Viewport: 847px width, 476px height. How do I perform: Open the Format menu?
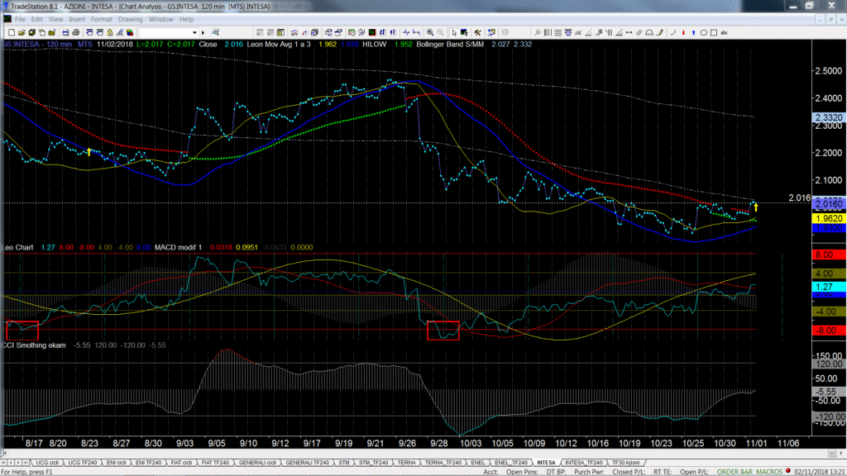[x=102, y=20]
